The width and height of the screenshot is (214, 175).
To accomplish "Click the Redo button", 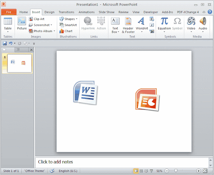I will [x=20, y=43].
